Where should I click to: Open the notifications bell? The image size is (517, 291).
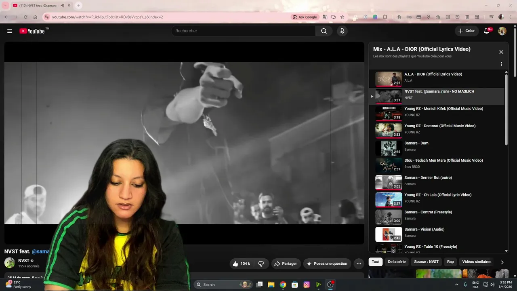pos(487,31)
